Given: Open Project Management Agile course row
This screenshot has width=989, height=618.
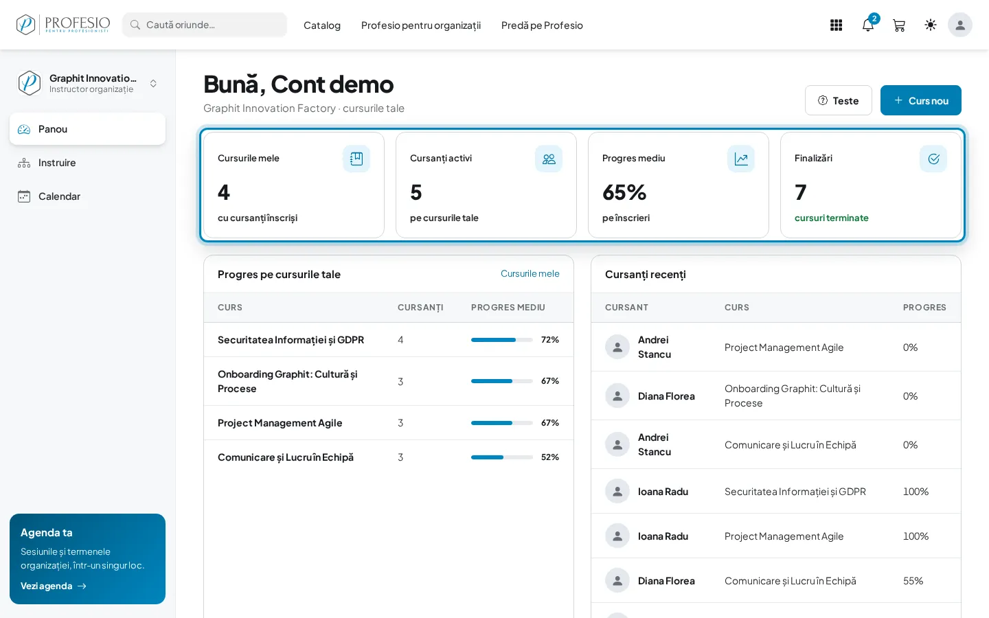Looking at the screenshot, I should pos(389,423).
